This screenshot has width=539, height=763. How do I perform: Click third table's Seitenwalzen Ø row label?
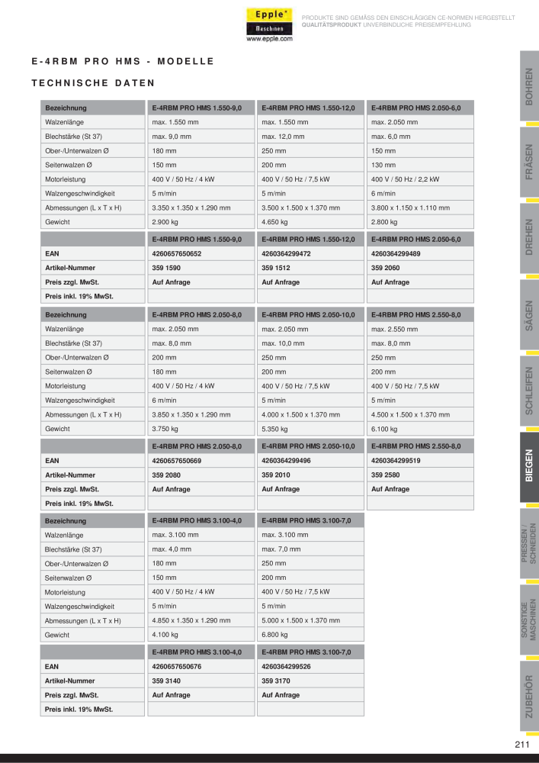68,578
